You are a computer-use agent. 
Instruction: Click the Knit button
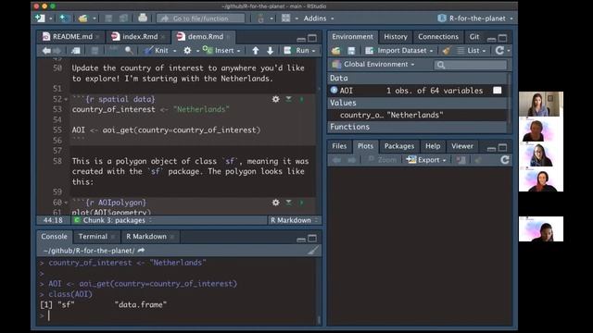point(157,51)
